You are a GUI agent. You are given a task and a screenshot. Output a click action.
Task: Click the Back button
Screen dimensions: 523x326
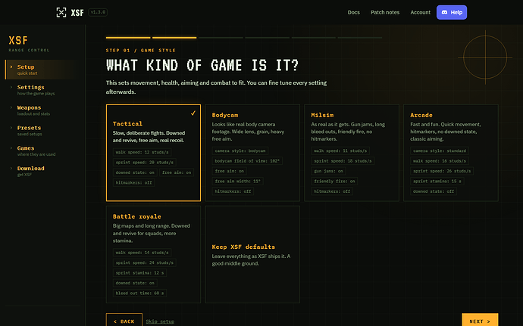point(124,321)
